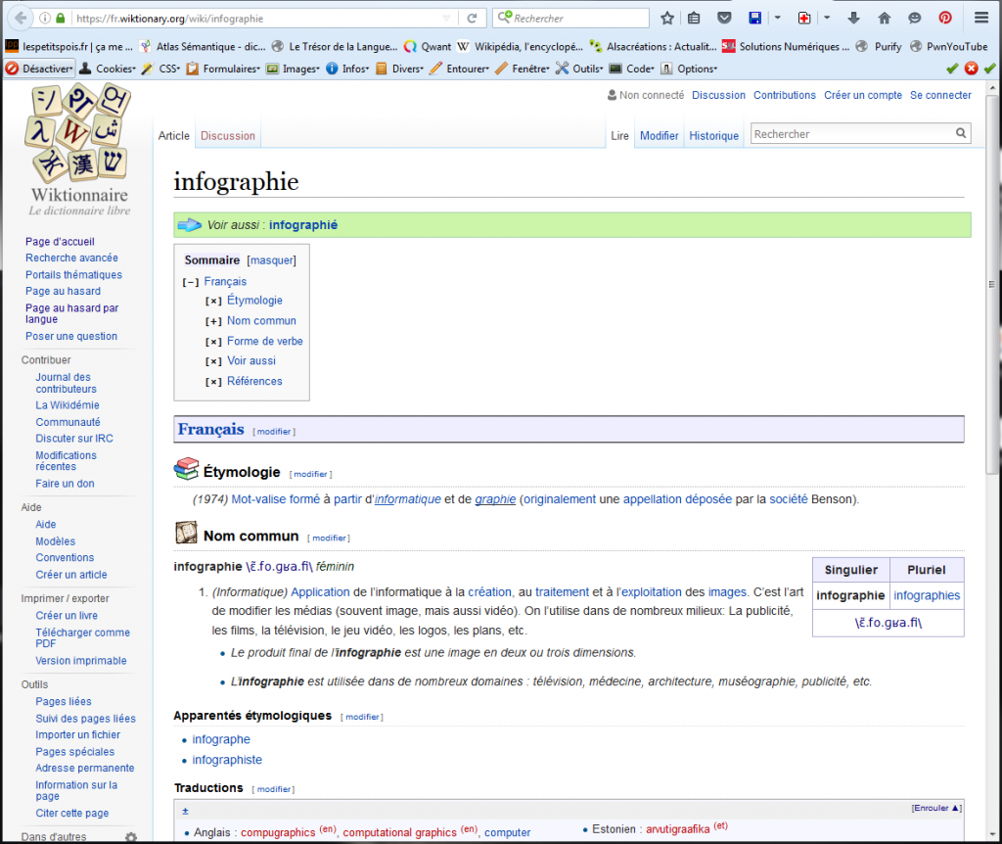Collapse the Français section in Sommaire
This screenshot has height=844, width=1002.
190,282
